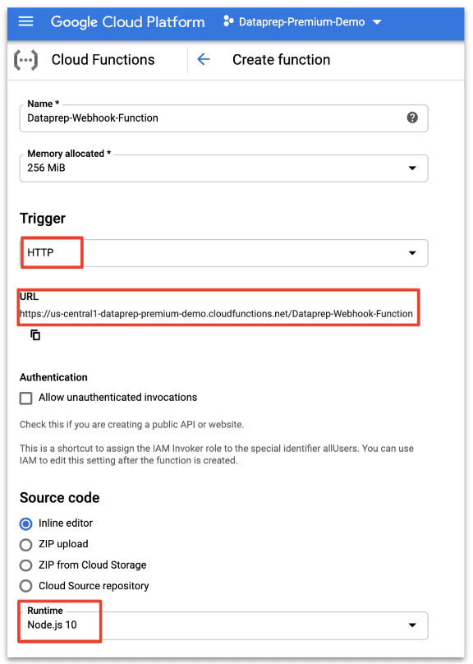Select the ZIP upload source option
473x664 pixels.
(x=25, y=544)
